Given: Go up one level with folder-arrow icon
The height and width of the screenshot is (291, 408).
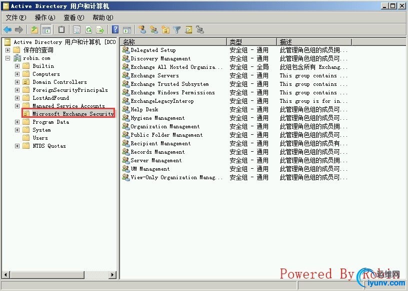Looking at the screenshot, I should coord(34,29).
